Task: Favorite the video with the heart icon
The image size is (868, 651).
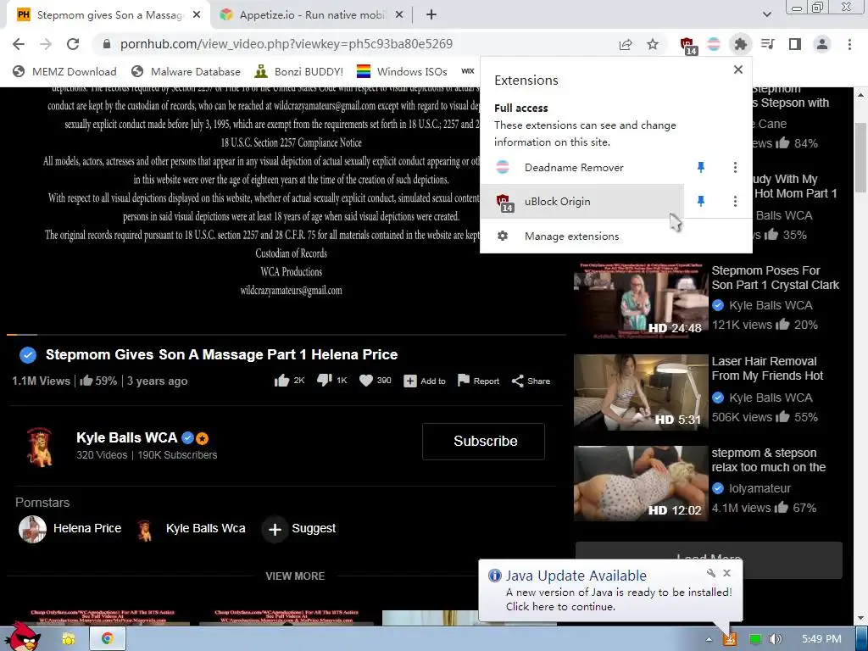Action: [x=366, y=381]
